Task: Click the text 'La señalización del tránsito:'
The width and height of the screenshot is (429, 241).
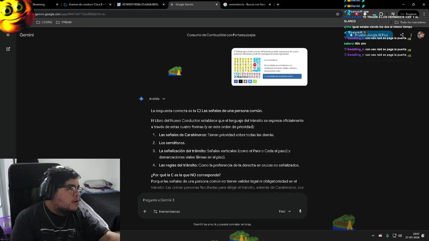Action: (183, 151)
